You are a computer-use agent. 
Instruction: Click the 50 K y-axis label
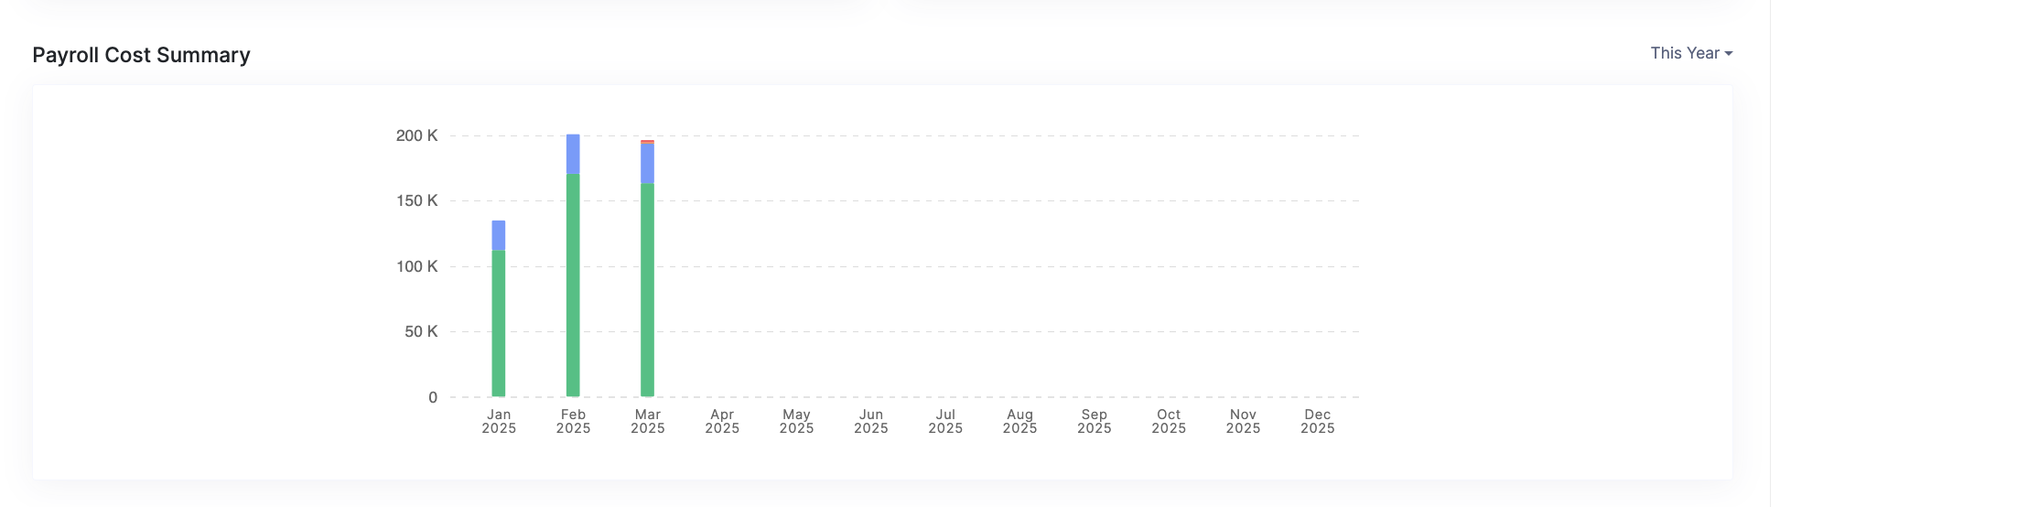tap(421, 331)
